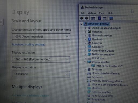The height and width of the screenshot is (103, 138).
Task: Click the Batteries category icon
Action: point(89,32)
